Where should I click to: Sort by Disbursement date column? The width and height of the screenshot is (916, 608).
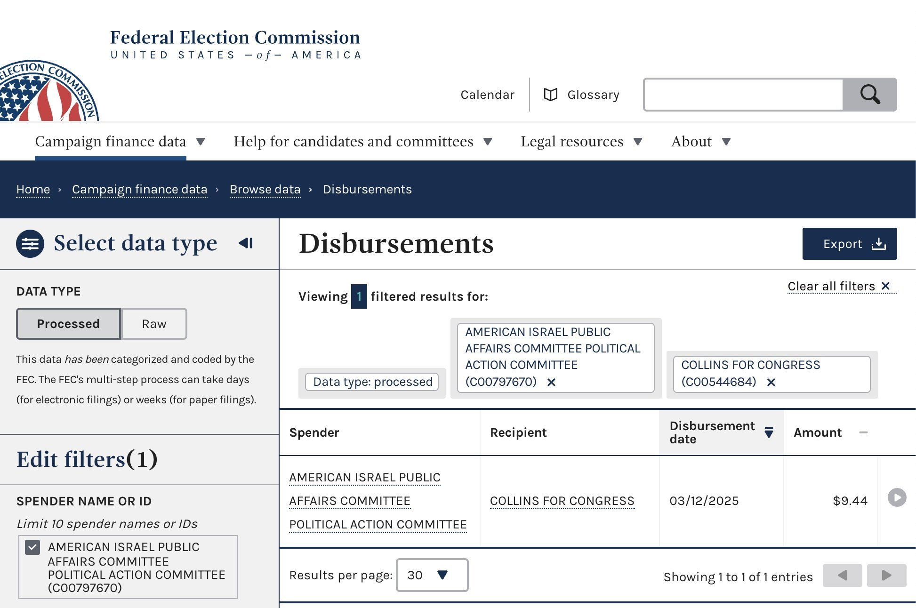coord(721,432)
